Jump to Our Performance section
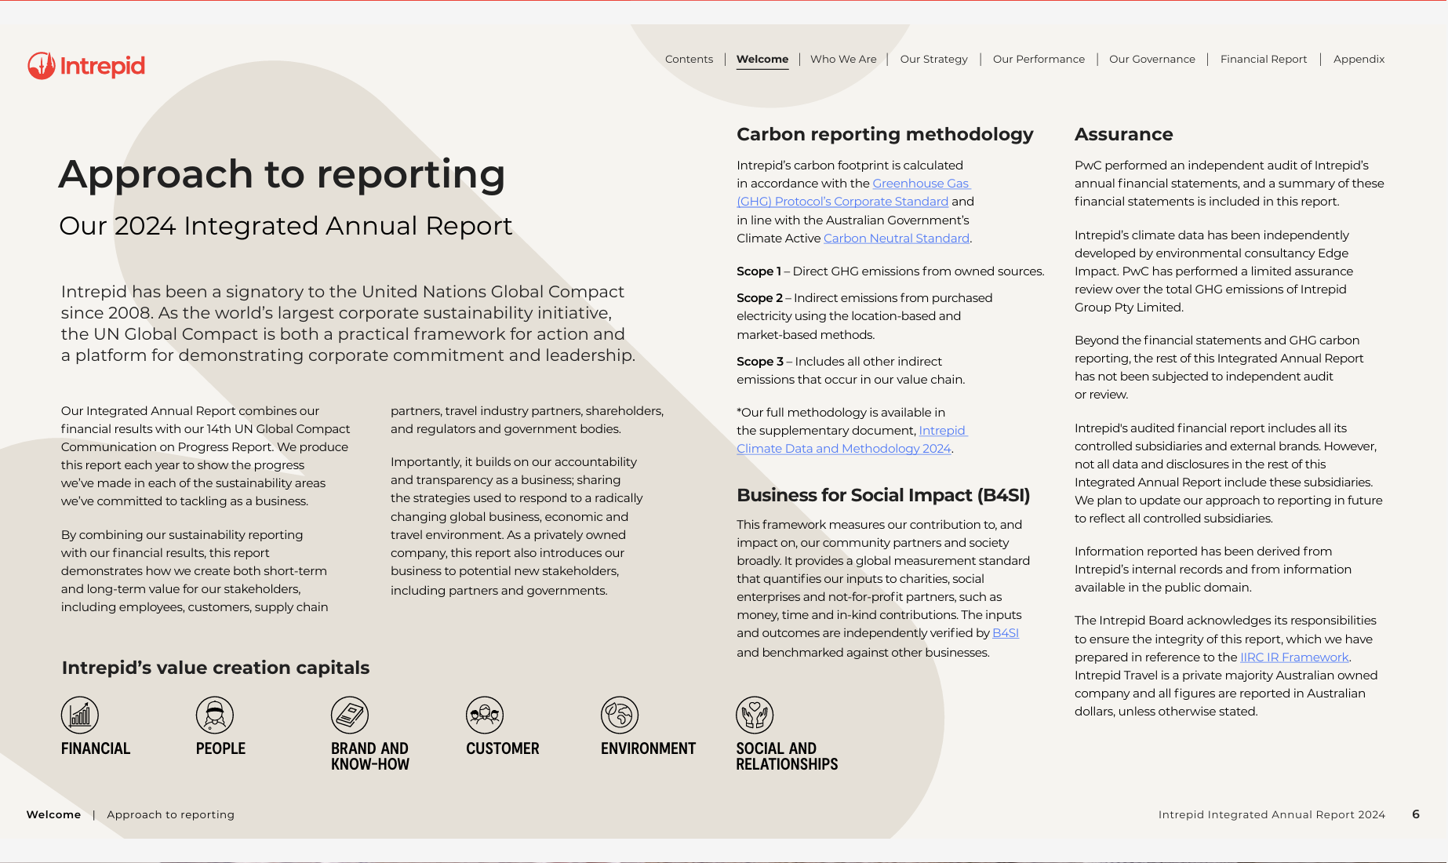 click(1039, 60)
